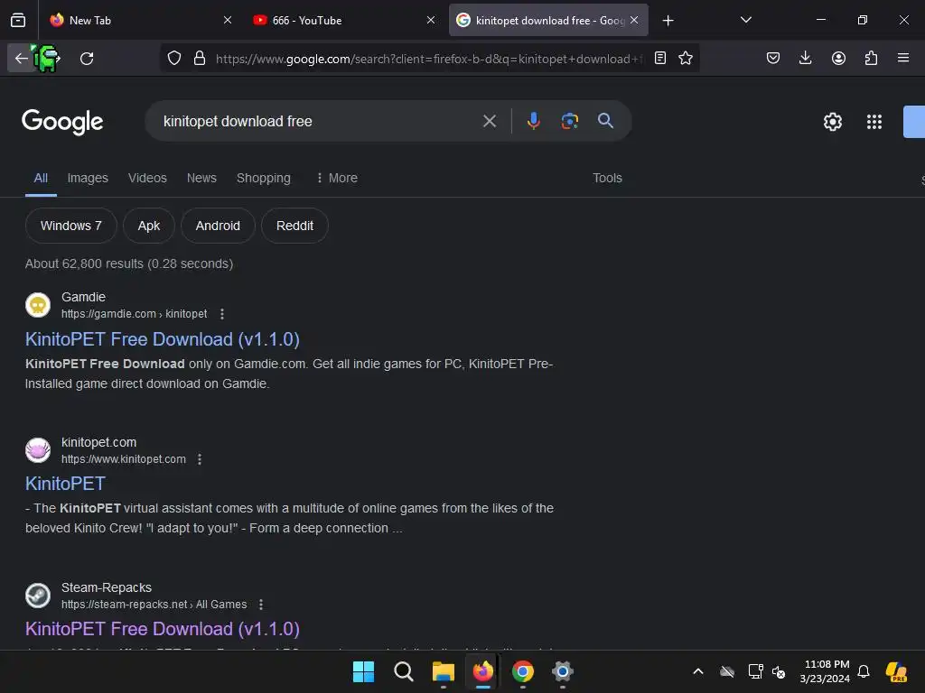Switch to the 666 - YouTube tab
The image size is (925, 693).
tap(343, 20)
